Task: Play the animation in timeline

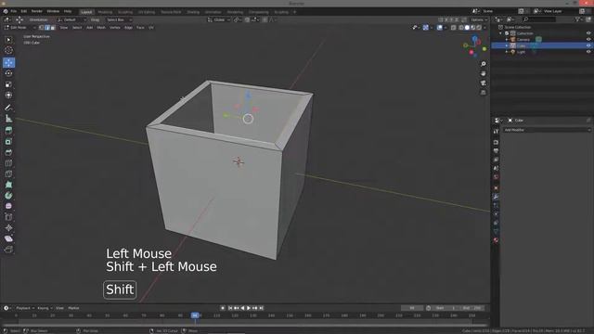Action: point(249,308)
